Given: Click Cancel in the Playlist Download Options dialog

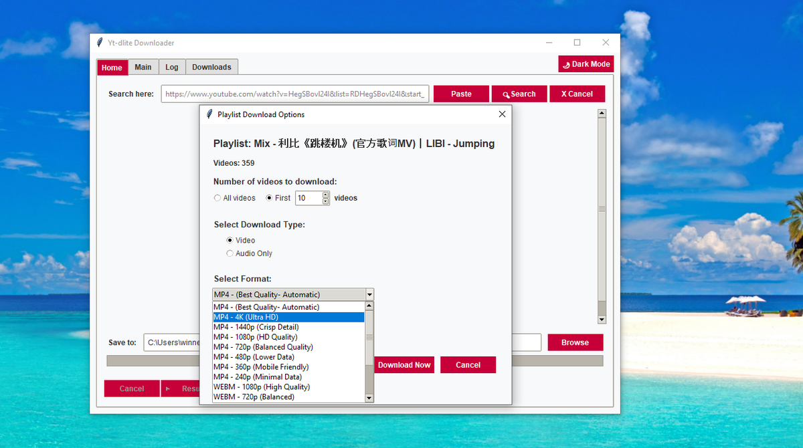Looking at the screenshot, I should (x=468, y=365).
